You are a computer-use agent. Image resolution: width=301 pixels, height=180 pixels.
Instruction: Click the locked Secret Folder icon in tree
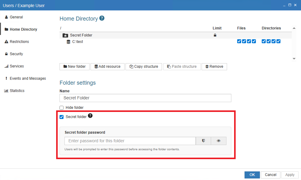(x=65, y=35)
